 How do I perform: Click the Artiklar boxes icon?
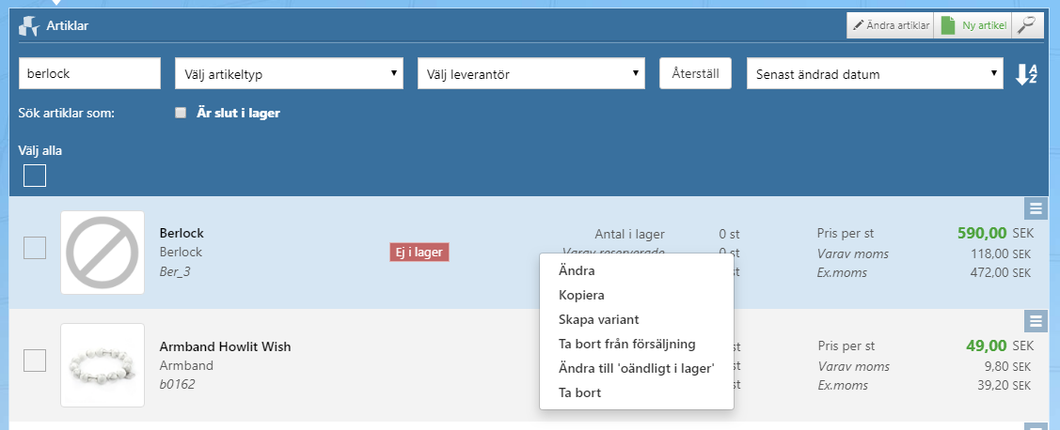click(28, 26)
